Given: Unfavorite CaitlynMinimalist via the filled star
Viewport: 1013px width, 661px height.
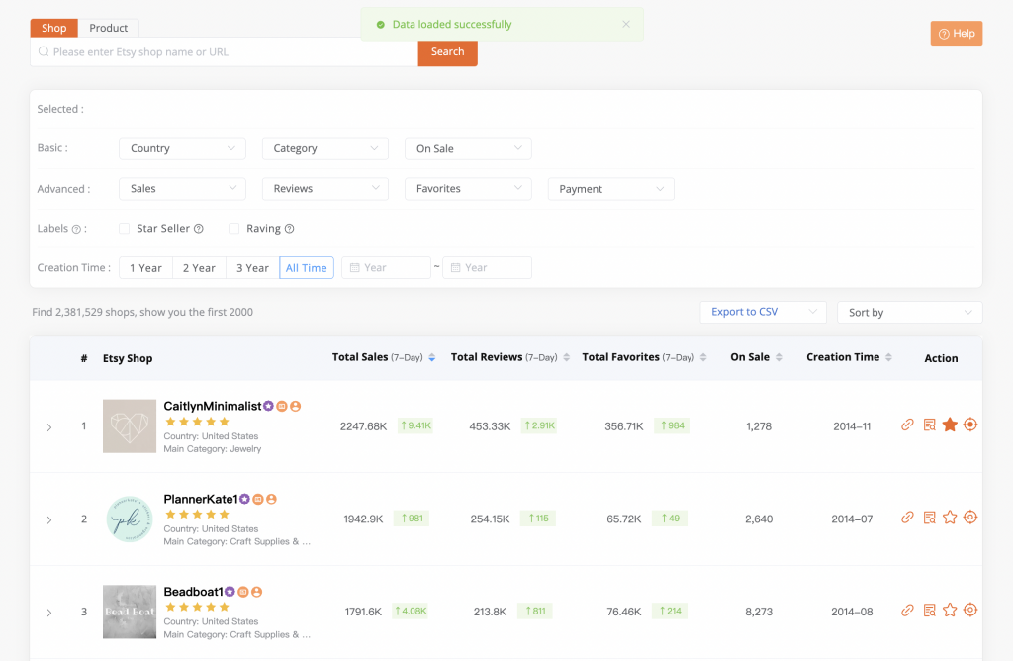Looking at the screenshot, I should 950,425.
